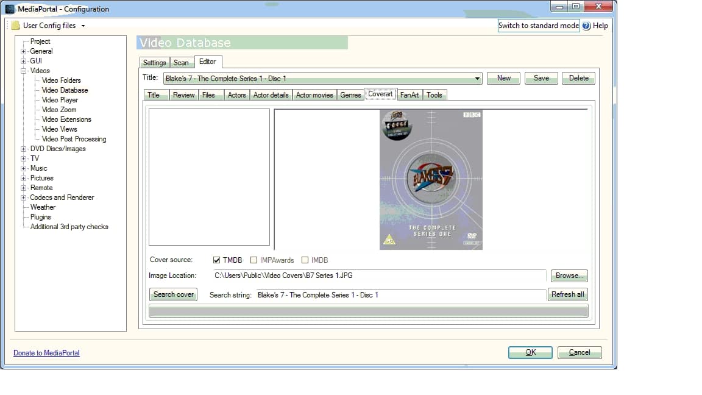The image size is (702, 395).
Task: Click the cover search progress bar
Action: click(369, 311)
